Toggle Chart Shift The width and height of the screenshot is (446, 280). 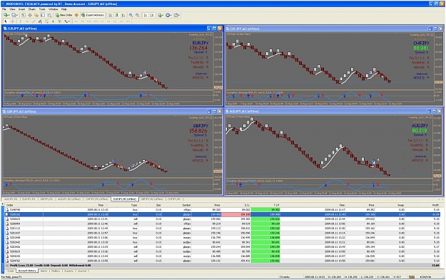pos(152,15)
